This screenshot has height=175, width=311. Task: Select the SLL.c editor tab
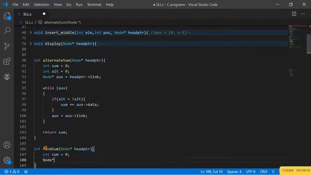coord(32,14)
